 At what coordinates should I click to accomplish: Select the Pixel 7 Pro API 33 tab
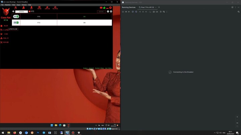pos(147,7)
